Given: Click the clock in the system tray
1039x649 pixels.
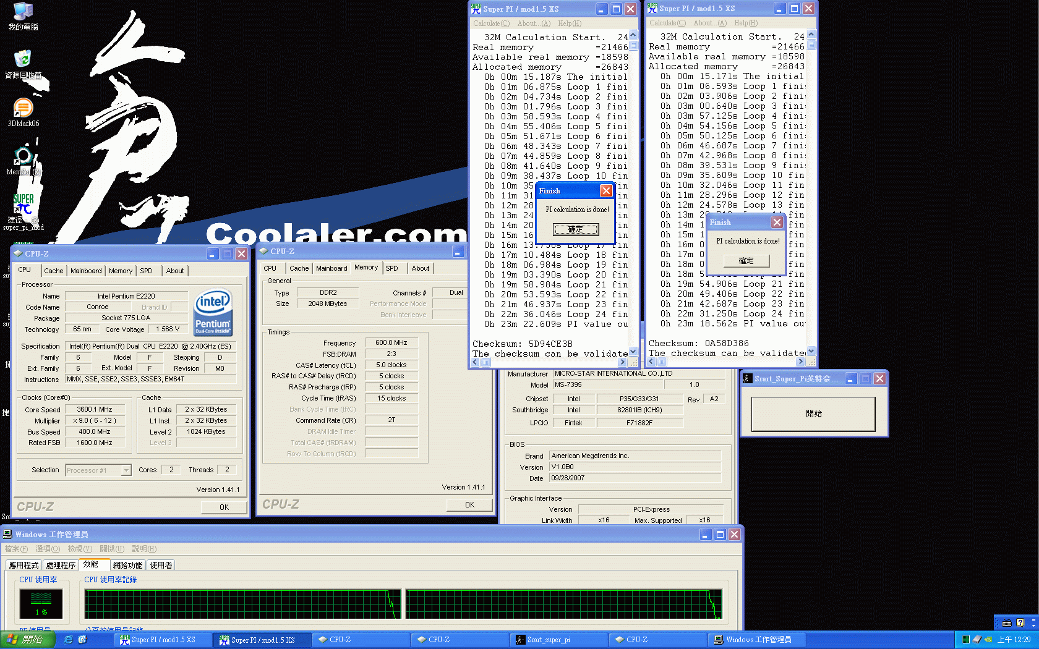Looking at the screenshot, I should click(x=1014, y=640).
